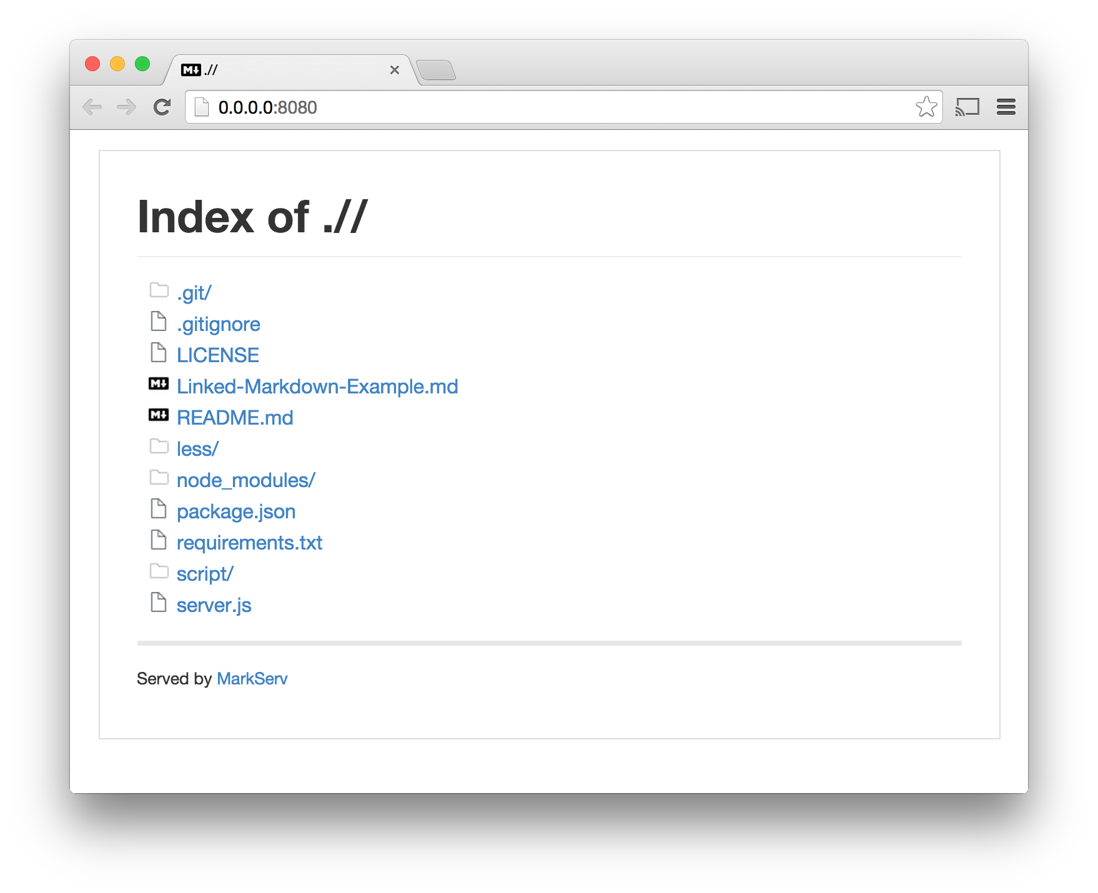The width and height of the screenshot is (1098, 893).
Task: Open requirements.txt link
Action: pos(250,543)
